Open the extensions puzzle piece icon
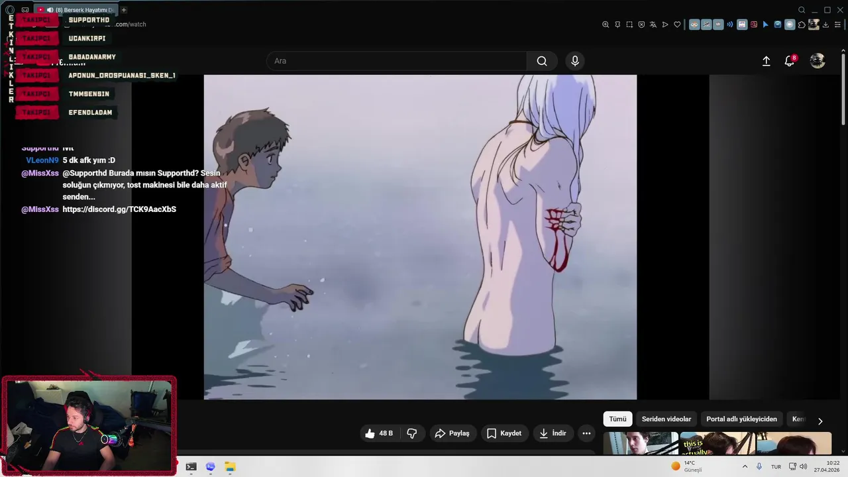 (x=802, y=25)
